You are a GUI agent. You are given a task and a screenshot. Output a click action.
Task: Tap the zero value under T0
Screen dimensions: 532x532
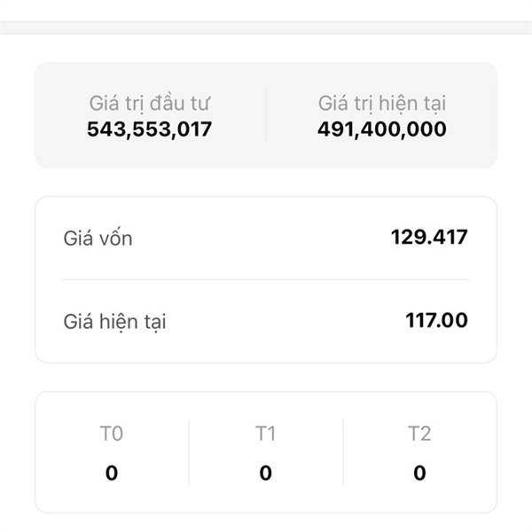(x=112, y=473)
